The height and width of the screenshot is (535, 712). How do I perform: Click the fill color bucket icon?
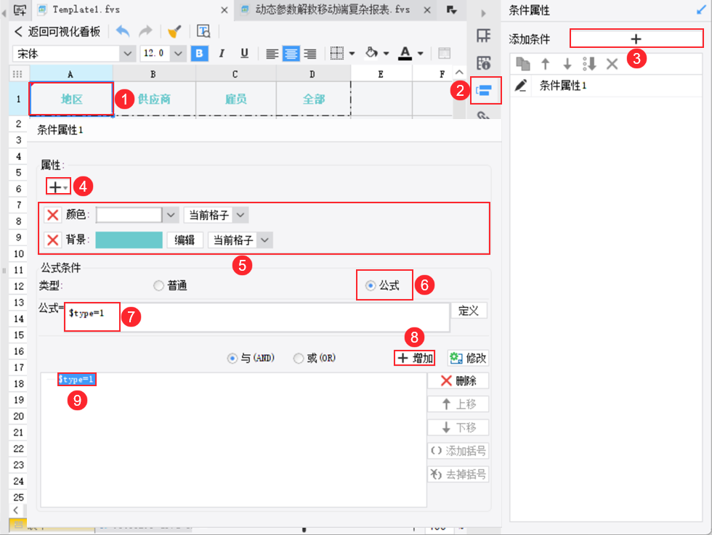[x=371, y=53]
